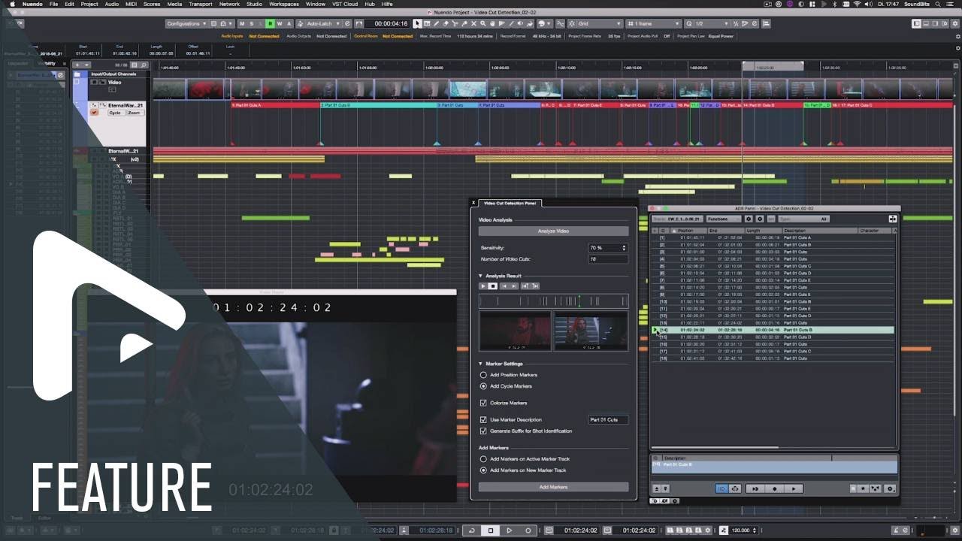Click the Part 01 Cuts description field
The height and width of the screenshot is (541, 962).
tap(607, 419)
